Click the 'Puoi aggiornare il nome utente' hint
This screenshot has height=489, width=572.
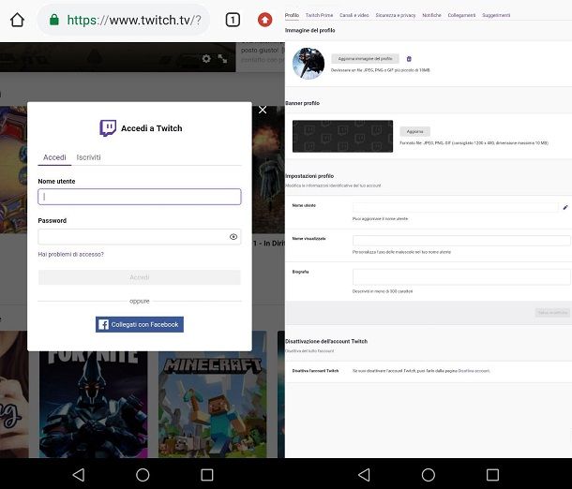tap(380, 218)
